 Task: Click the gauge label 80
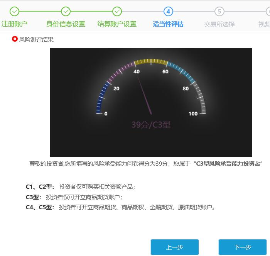(x=186, y=88)
